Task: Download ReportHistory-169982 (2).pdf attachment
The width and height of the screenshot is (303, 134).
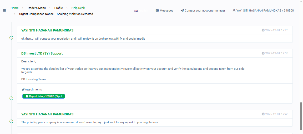Action: click(44, 96)
